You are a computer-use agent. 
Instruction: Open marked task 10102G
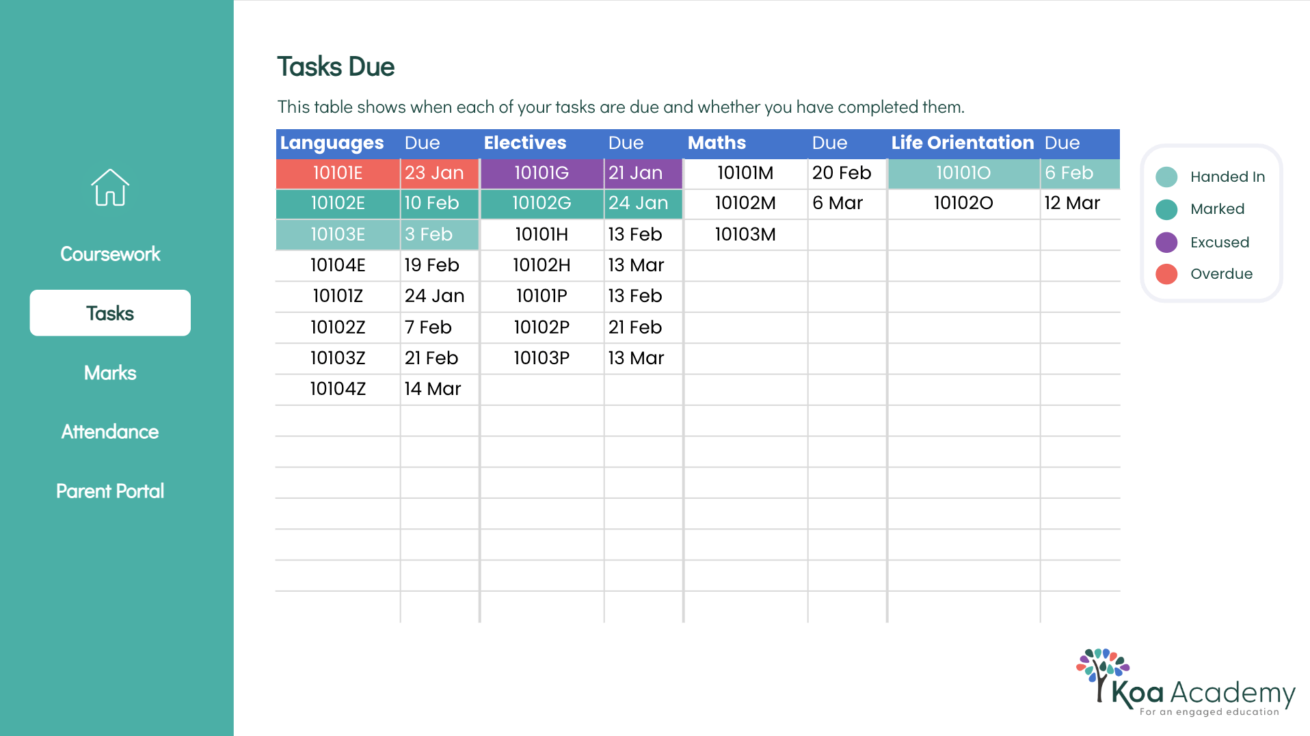click(542, 204)
